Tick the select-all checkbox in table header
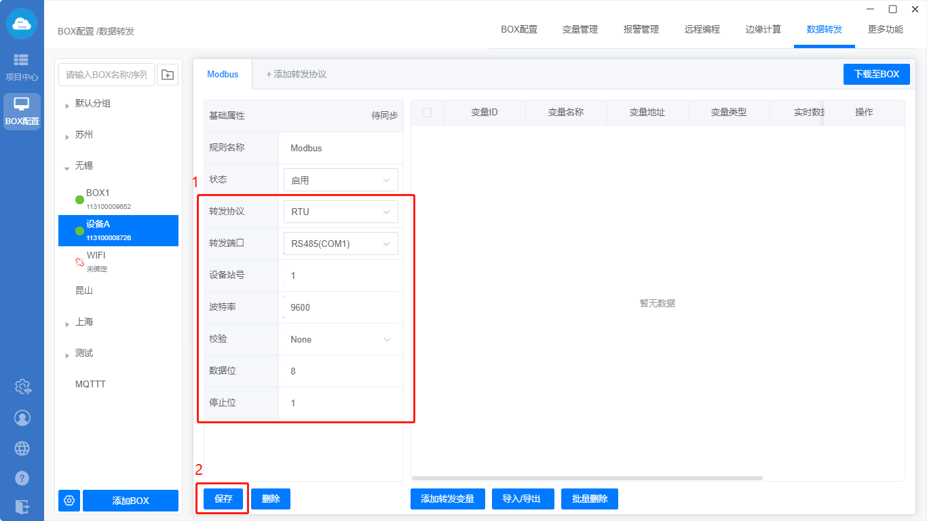The image size is (927, 521). [427, 113]
